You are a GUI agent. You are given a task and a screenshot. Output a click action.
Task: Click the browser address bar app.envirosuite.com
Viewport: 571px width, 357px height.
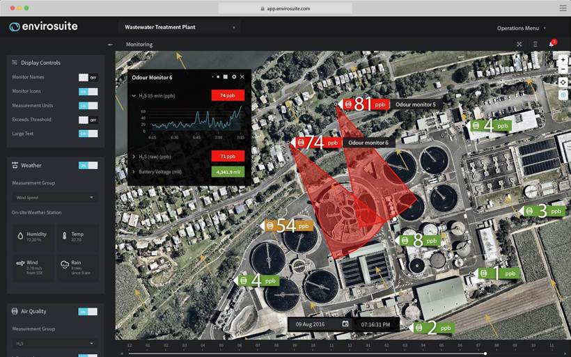pos(285,8)
